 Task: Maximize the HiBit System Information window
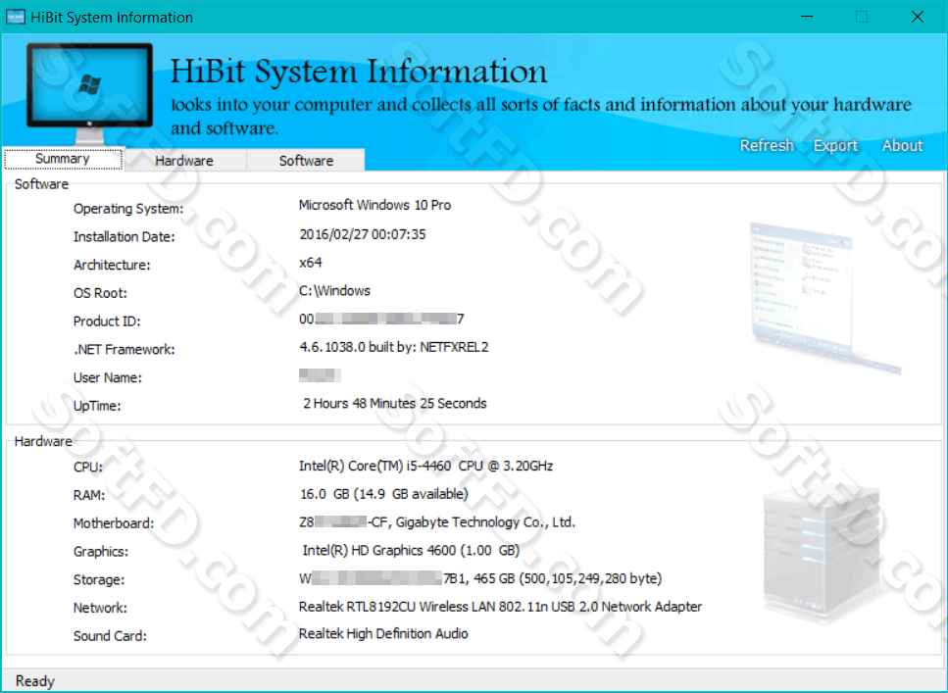pyautogui.click(x=862, y=17)
